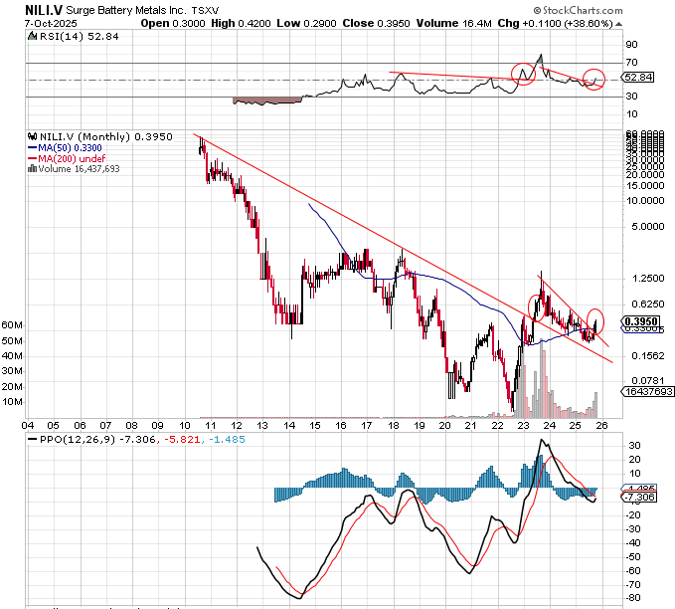Click the red -5.821 PPO signal value
Screen dimensions: 675x609
[181, 440]
